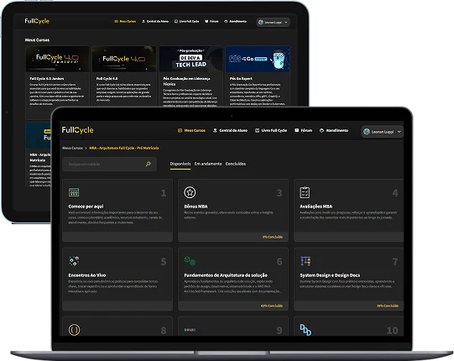Screen dimensions: 454x361
Task: Open Pós Go Expert thumbnail on tablet
Action: pyautogui.click(x=258, y=59)
